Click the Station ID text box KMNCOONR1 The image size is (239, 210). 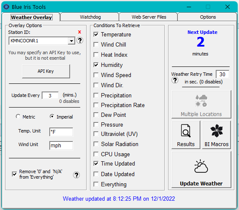pyautogui.click(x=38, y=41)
